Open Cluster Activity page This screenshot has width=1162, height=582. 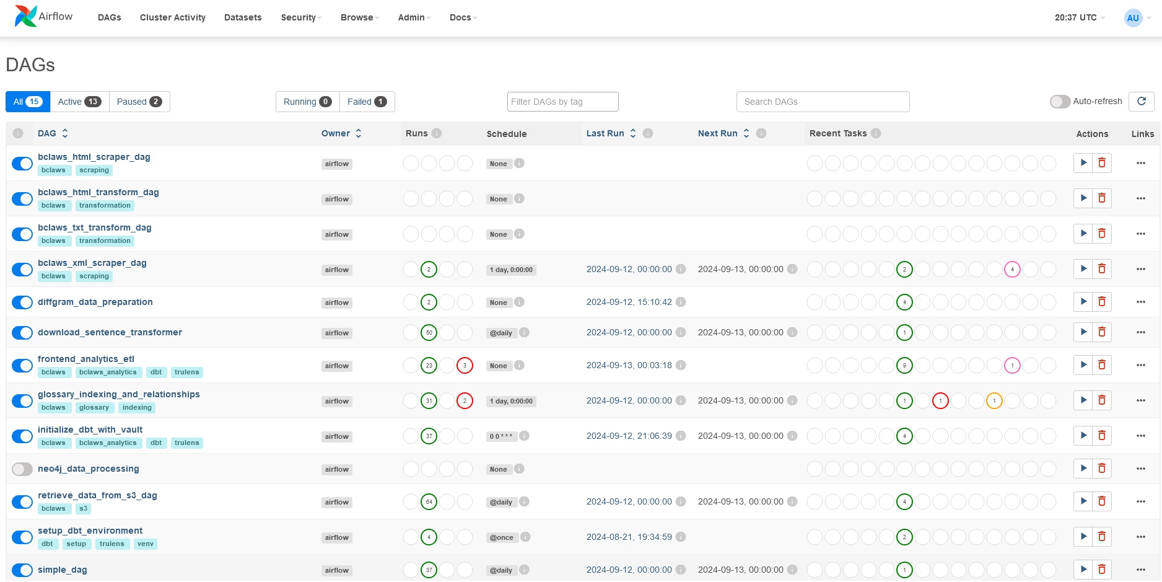pyautogui.click(x=173, y=17)
